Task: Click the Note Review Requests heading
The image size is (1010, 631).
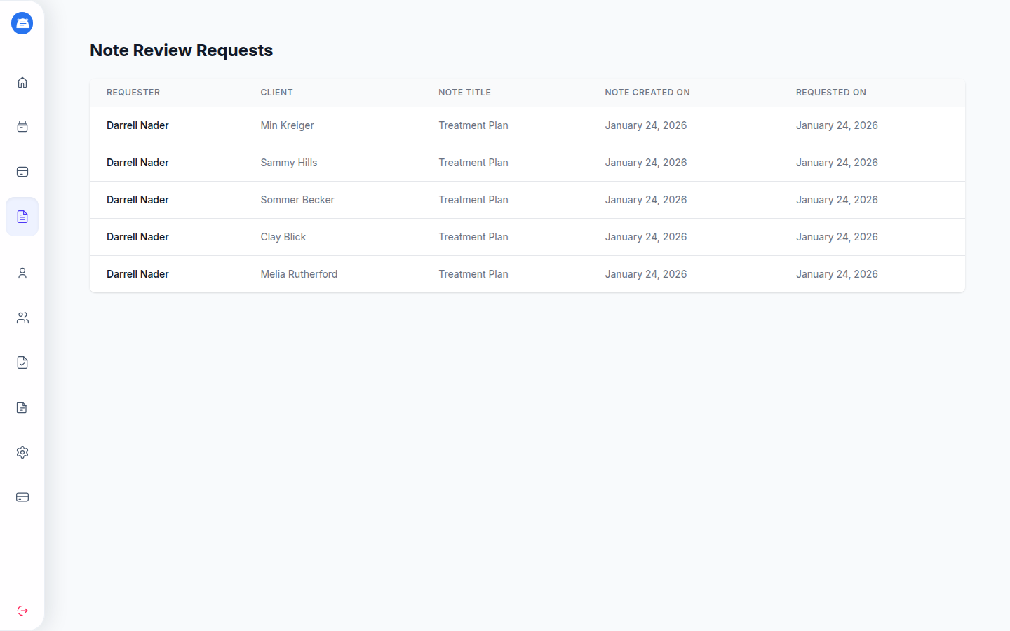Action: pos(181,50)
